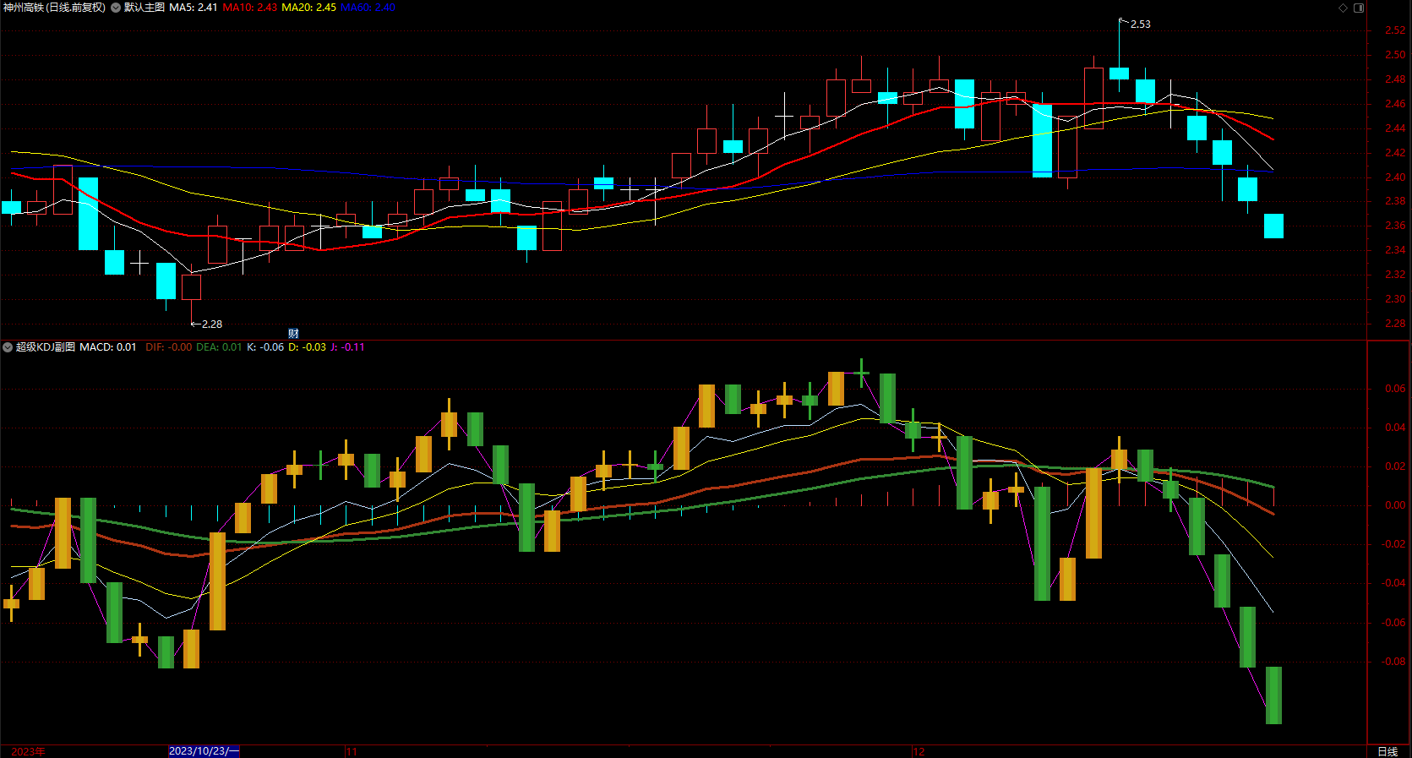Click the 2023/10/23 date marker on timeline

[204, 751]
